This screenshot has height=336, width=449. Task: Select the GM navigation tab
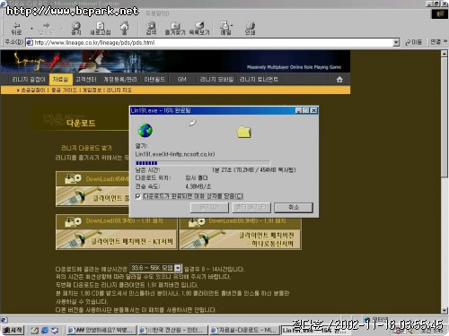[x=181, y=80]
